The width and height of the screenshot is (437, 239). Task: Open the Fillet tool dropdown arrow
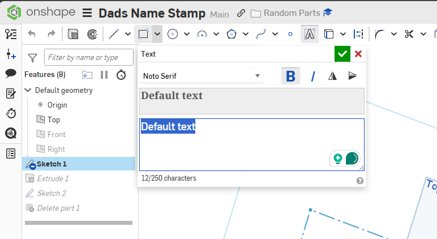(x=394, y=34)
